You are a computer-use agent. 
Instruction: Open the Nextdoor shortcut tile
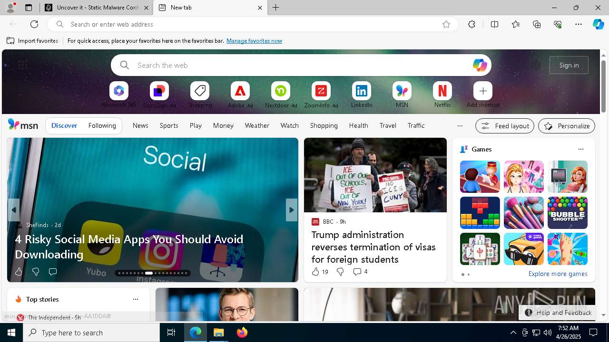click(281, 91)
